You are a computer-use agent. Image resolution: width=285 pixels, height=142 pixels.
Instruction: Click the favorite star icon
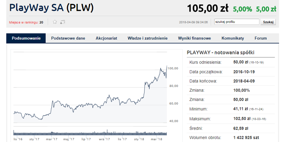coord(55,22)
